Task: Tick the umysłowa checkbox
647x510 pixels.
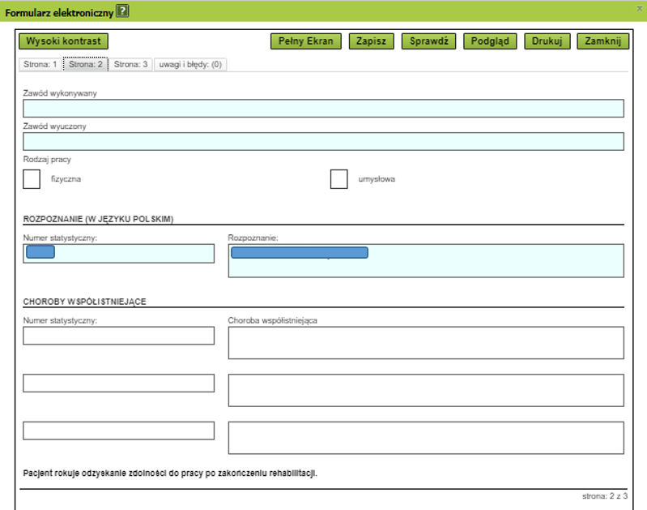Action: [x=339, y=179]
